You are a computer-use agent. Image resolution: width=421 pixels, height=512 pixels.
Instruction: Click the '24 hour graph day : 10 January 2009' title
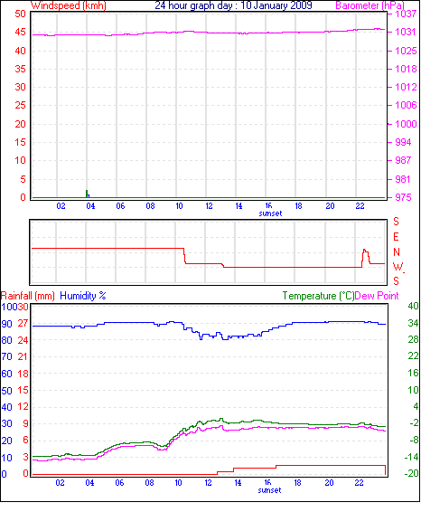233,5
